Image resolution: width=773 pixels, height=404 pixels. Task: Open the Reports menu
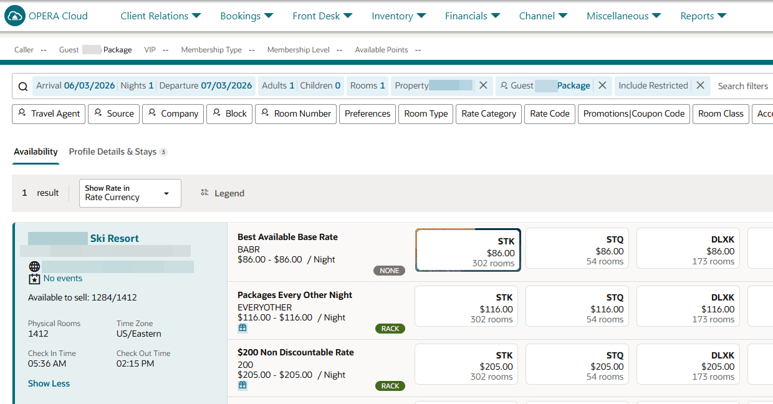(x=703, y=16)
